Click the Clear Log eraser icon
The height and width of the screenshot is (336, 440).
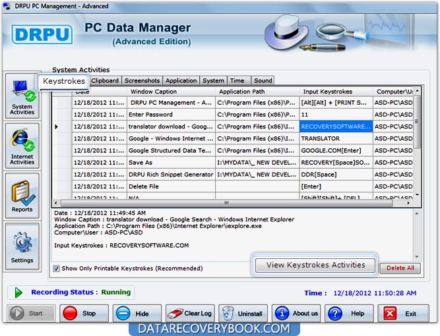[x=175, y=314]
